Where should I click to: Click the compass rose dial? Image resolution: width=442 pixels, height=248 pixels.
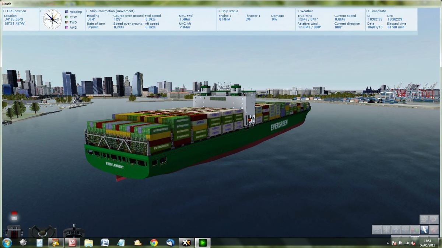52,20
